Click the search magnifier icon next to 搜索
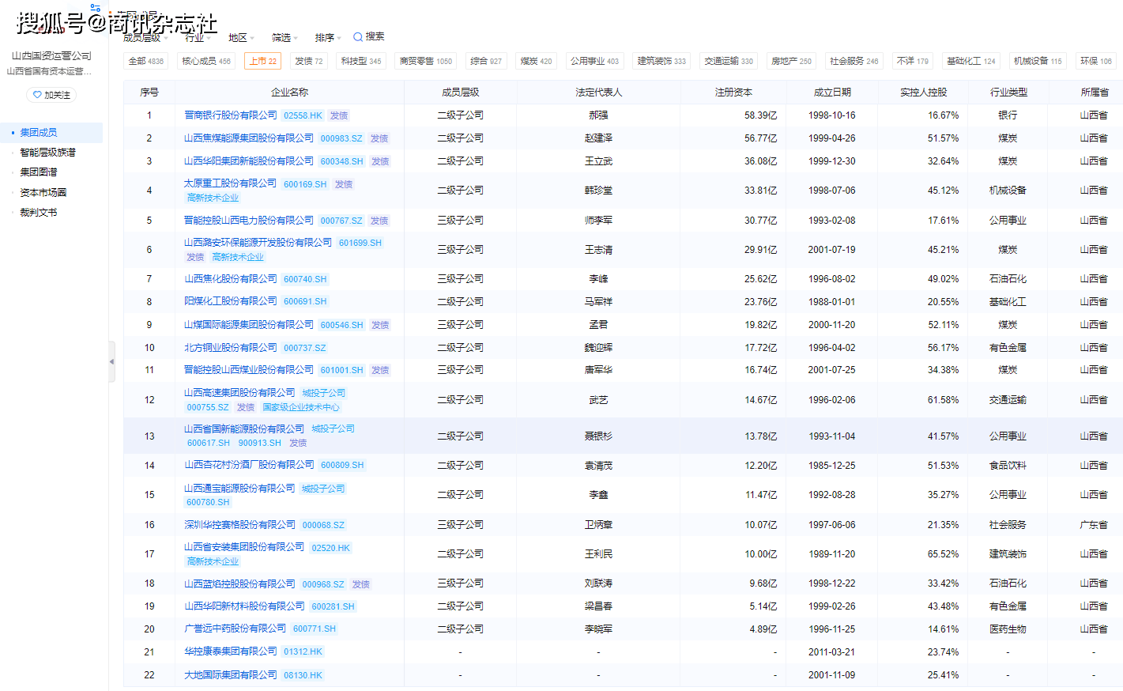 click(x=357, y=37)
